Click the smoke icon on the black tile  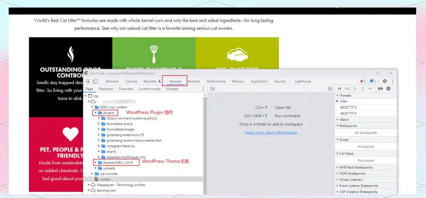click(71, 54)
